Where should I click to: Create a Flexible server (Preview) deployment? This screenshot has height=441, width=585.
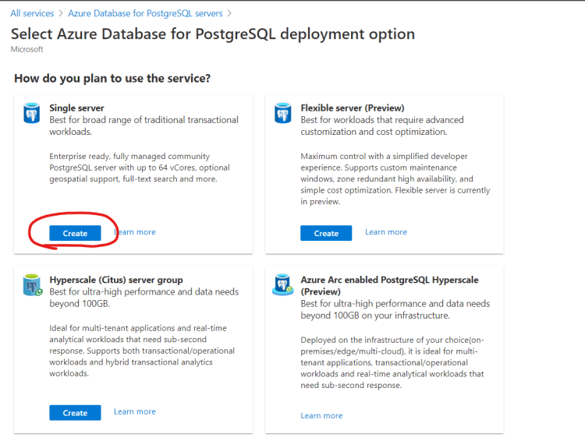coord(326,233)
